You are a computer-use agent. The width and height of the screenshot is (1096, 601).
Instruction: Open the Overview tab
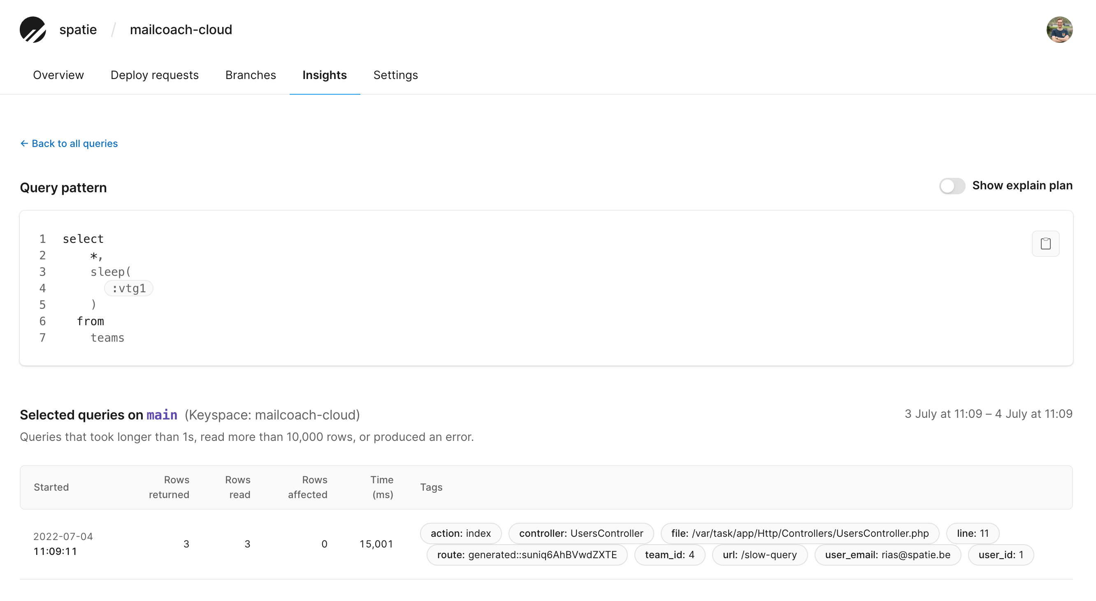[58, 75]
